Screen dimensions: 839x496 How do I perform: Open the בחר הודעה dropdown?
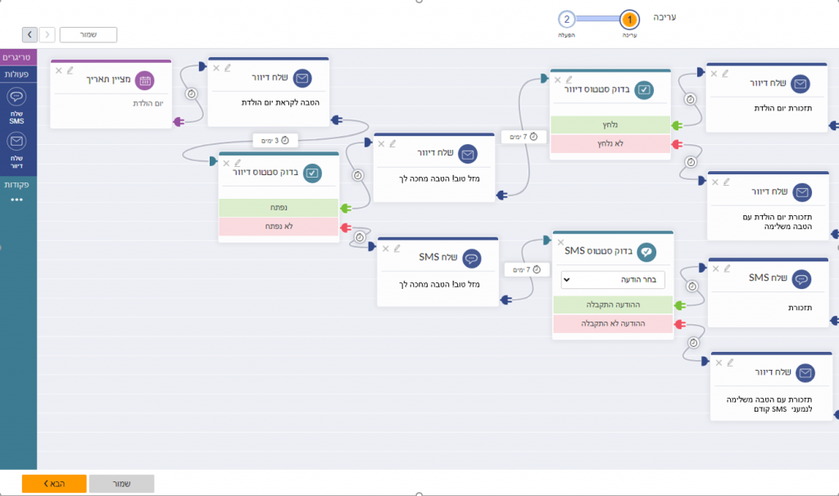pos(613,280)
